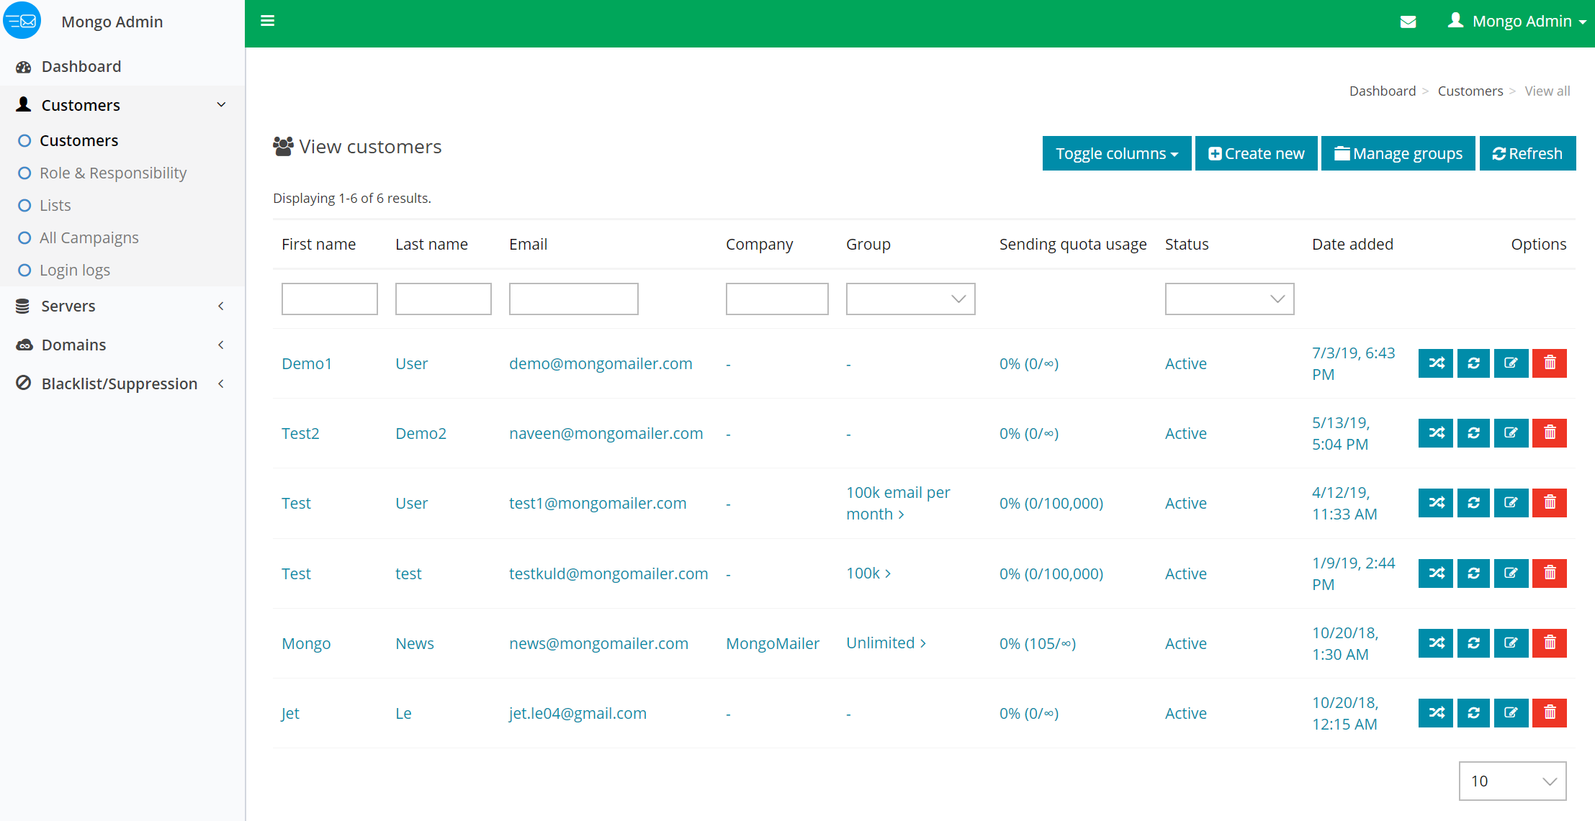The width and height of the screenshot is (1595, 821).
Task: Delete the customer demo@mongomailer.com
Action: point(1550,363)
